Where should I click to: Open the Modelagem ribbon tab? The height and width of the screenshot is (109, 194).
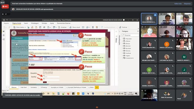(x=35, y=23)
